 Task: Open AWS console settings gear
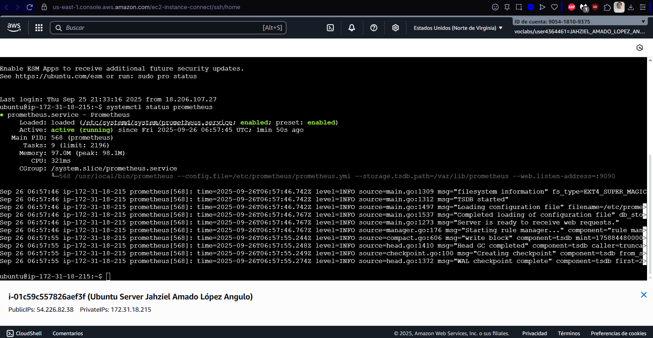point(396,28)
